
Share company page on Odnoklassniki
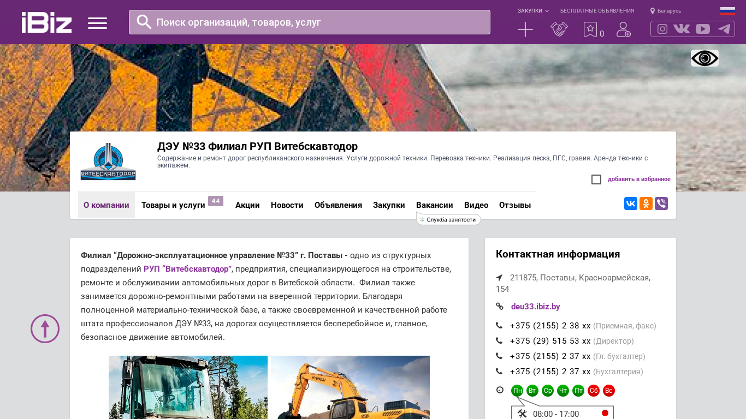646,203
